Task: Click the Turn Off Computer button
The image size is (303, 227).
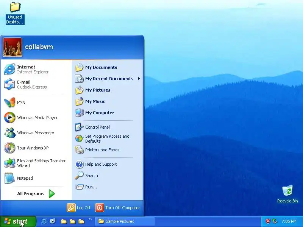Action: click(117, 208)
